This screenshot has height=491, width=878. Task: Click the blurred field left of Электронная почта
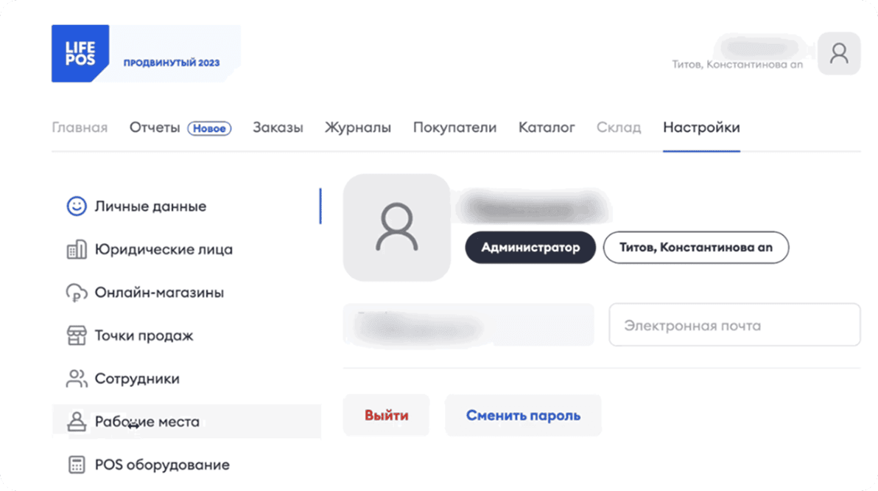(x=468, y=325)
